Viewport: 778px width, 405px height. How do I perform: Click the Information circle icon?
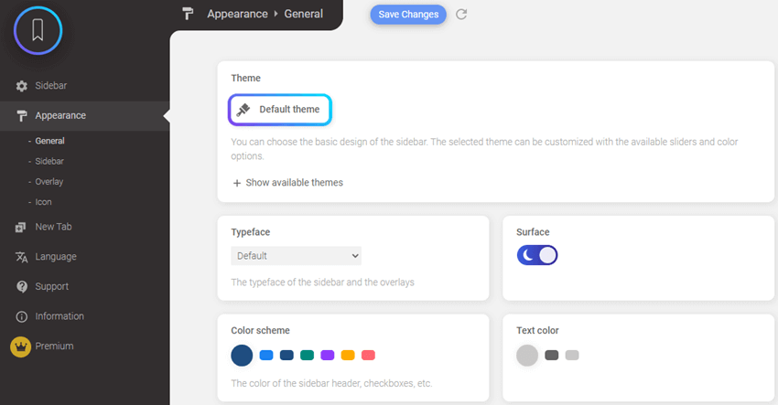22,316
